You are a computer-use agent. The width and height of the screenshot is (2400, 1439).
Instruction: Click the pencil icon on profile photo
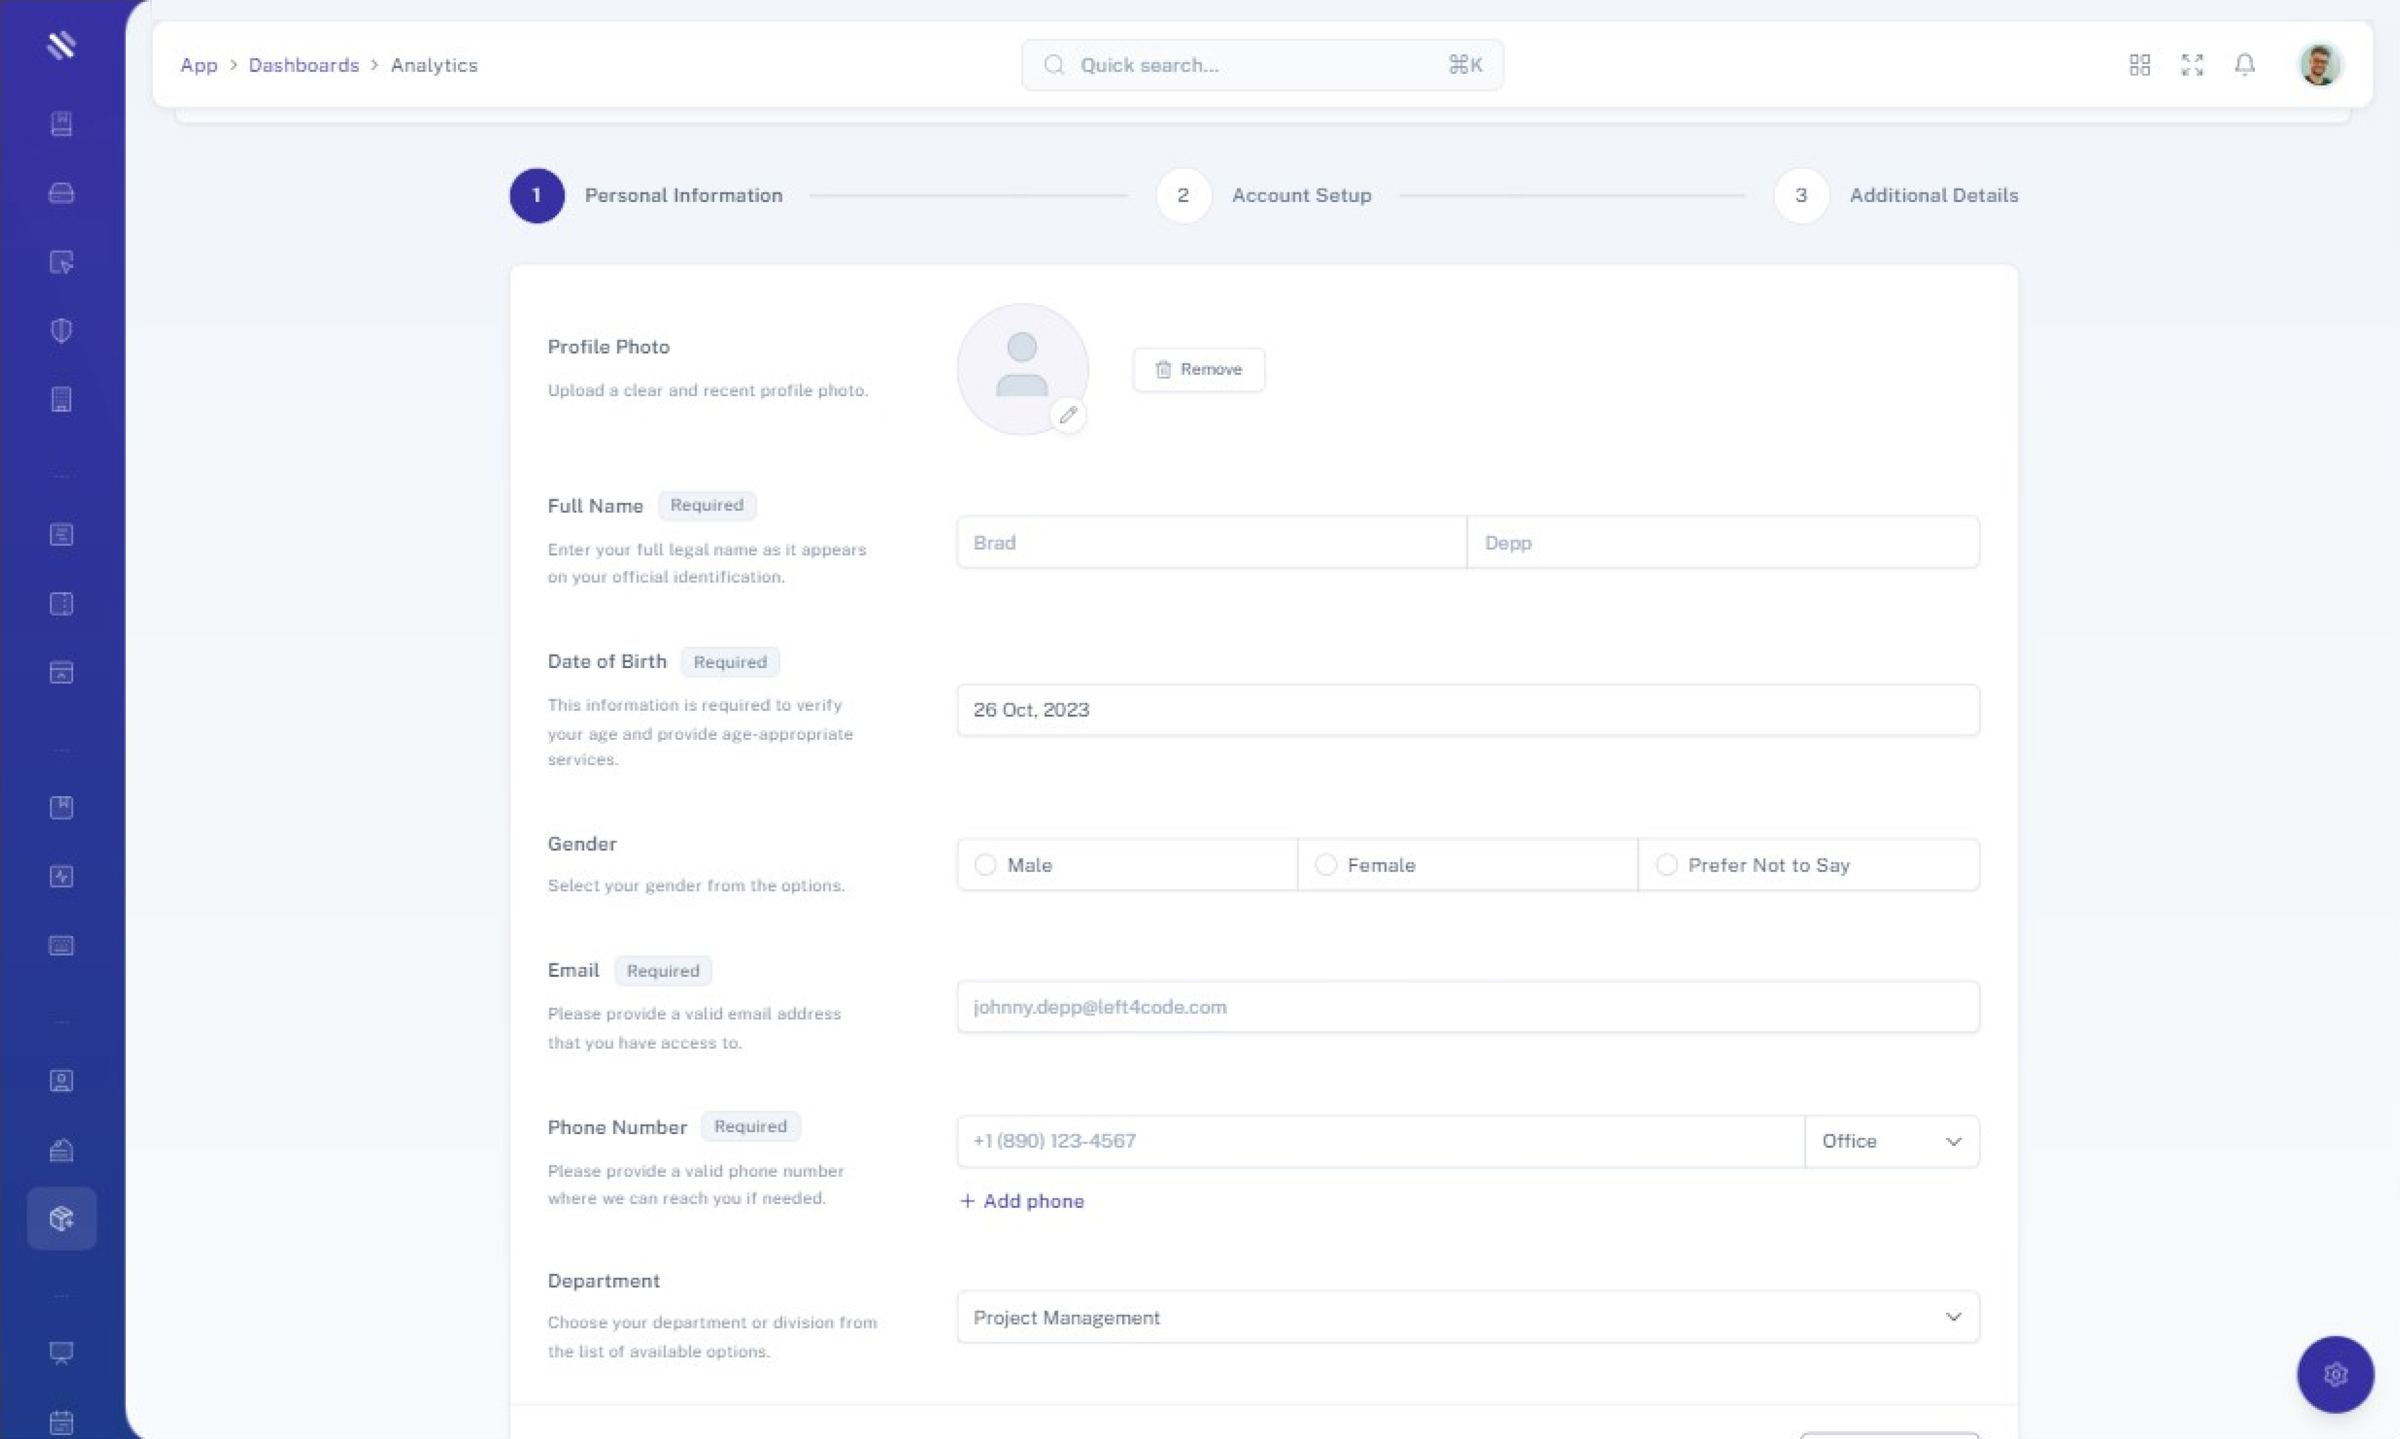point(1068,415)
